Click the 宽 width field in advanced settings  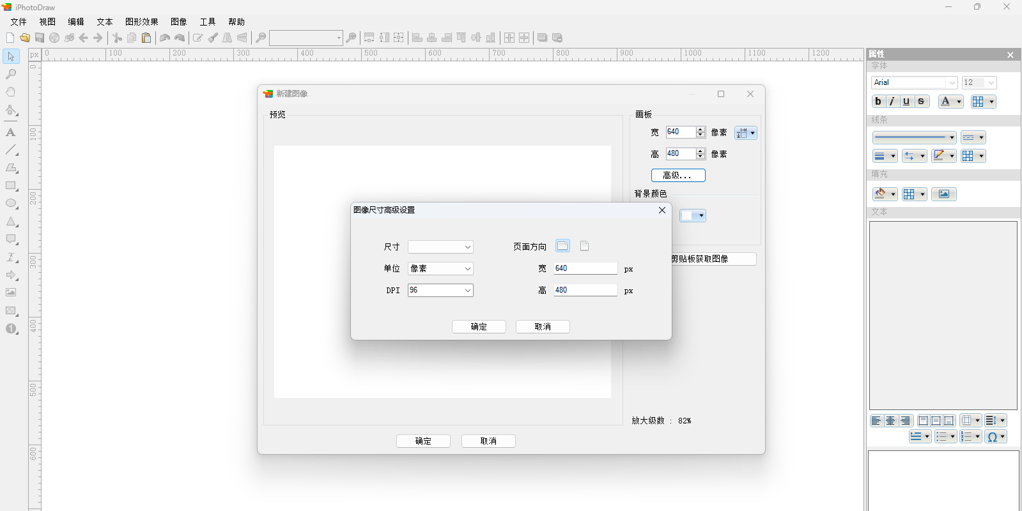(585, 269)
